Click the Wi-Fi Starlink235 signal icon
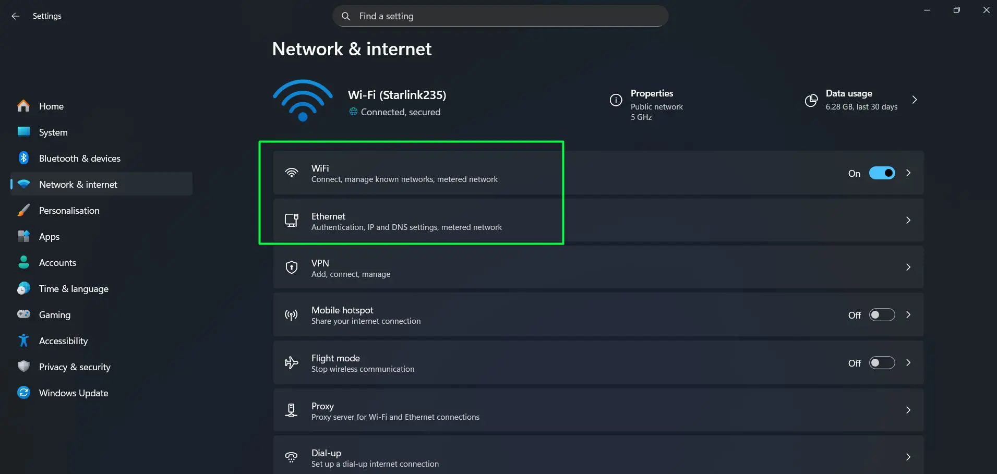Image resolution: width=997 pixels, height=474 pixels. (x=303, y=100)
